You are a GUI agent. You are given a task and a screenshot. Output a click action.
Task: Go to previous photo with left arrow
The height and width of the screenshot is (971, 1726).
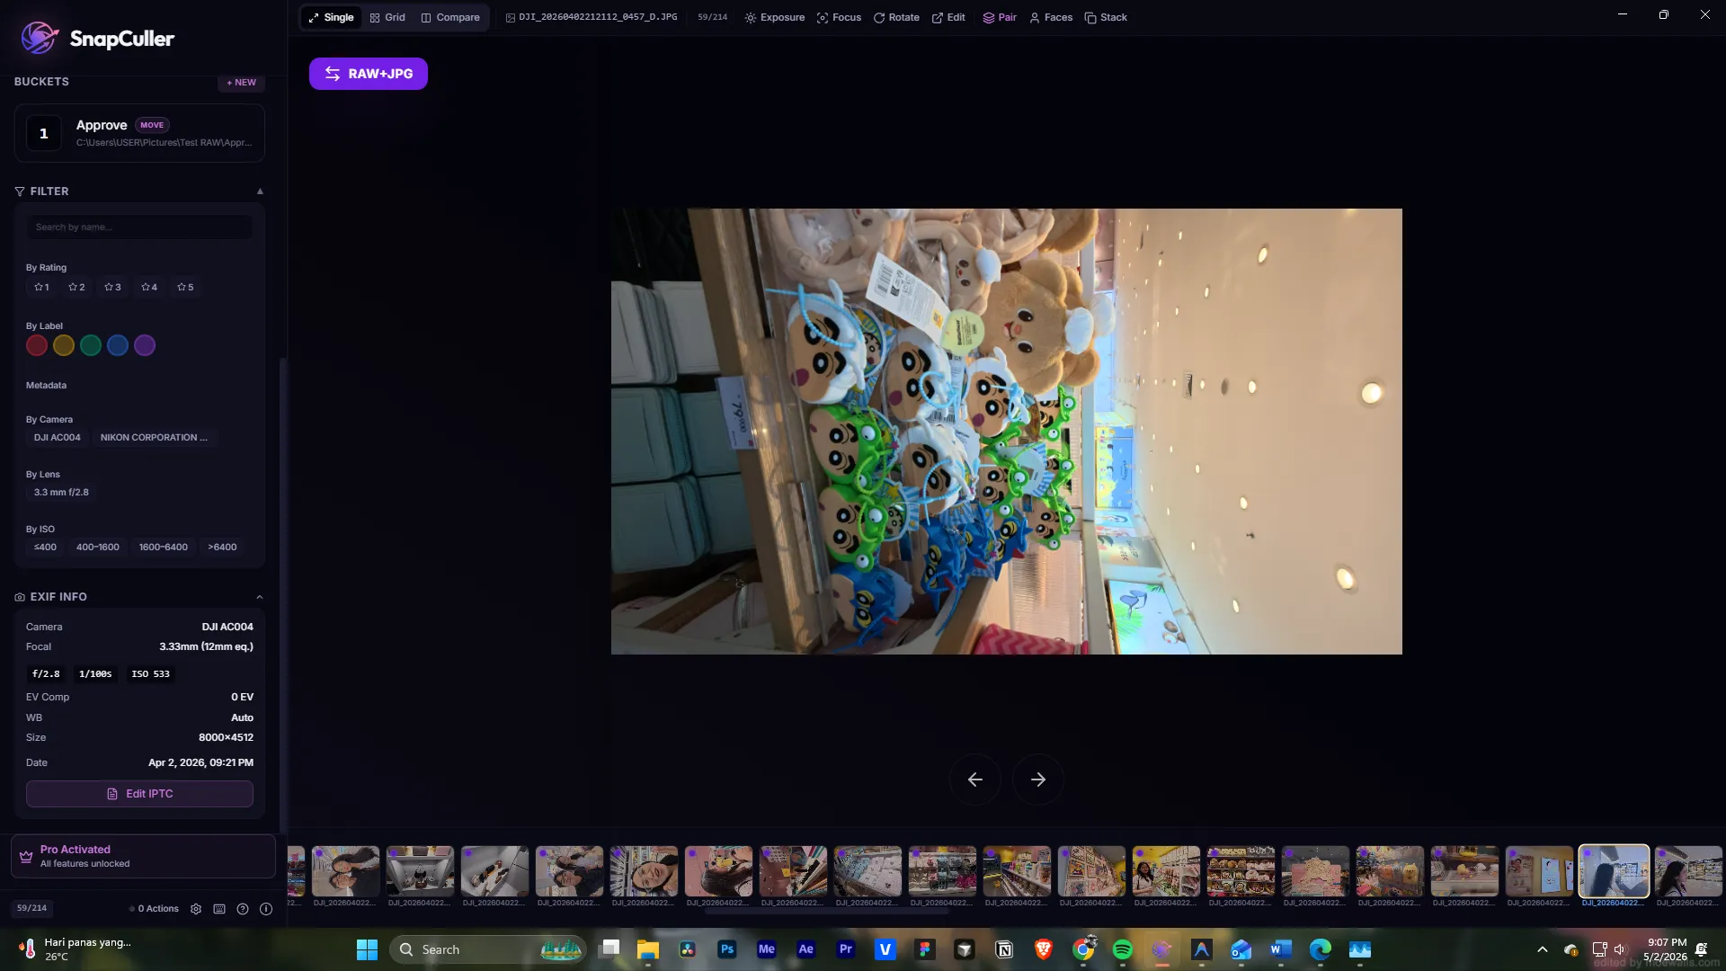pos(975,779)
